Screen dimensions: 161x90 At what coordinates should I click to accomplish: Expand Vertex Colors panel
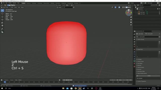[x=140, y=61]
